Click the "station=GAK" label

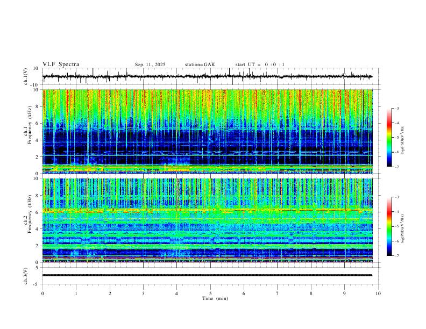tap(200, 65)
